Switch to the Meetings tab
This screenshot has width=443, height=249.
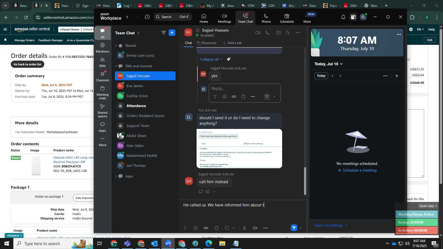[225, 18]
